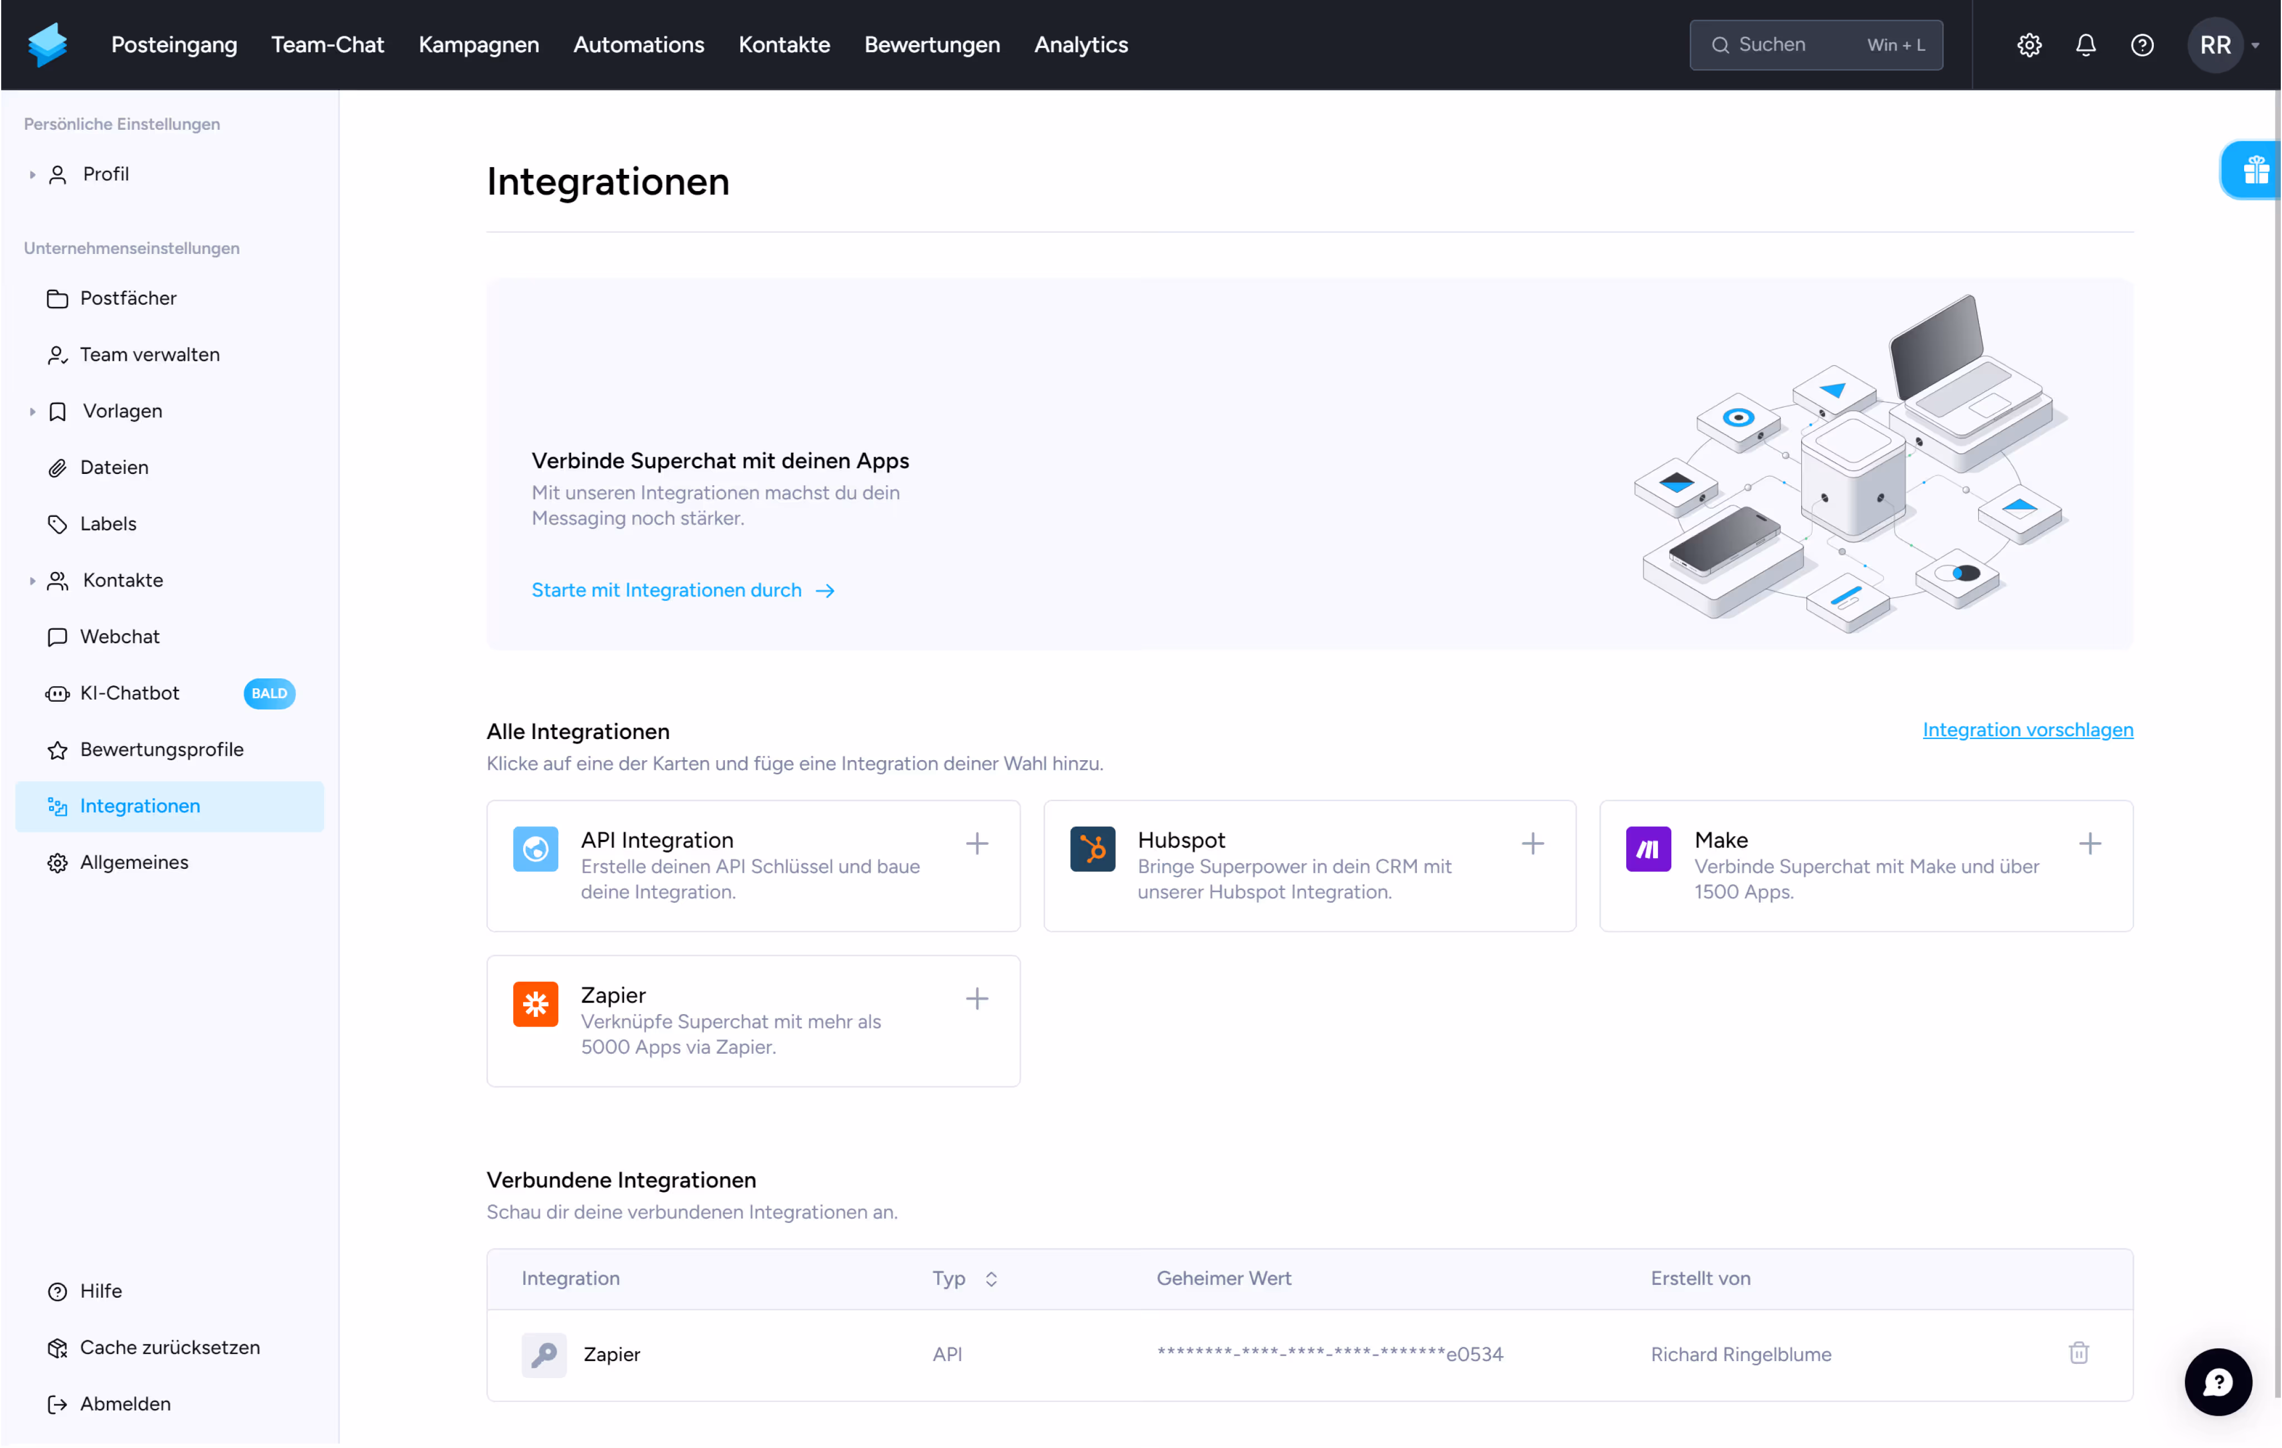Sort the table by Typ column
2282x1448 pixels.
(x=991, y=1279)
